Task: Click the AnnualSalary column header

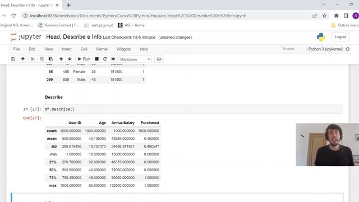Action: (123, 123)
